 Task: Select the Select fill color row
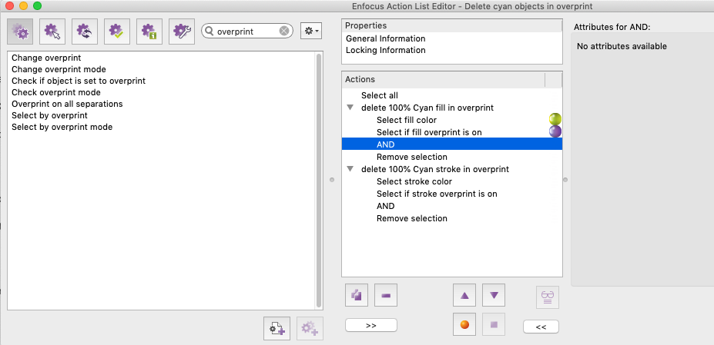[x=451, y=120]
